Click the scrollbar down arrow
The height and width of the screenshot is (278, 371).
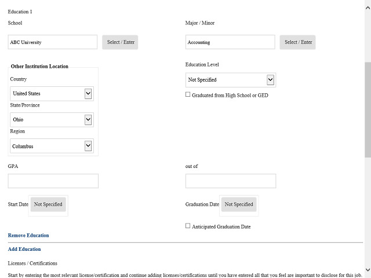pyautogui.click(x=368, y=270)
